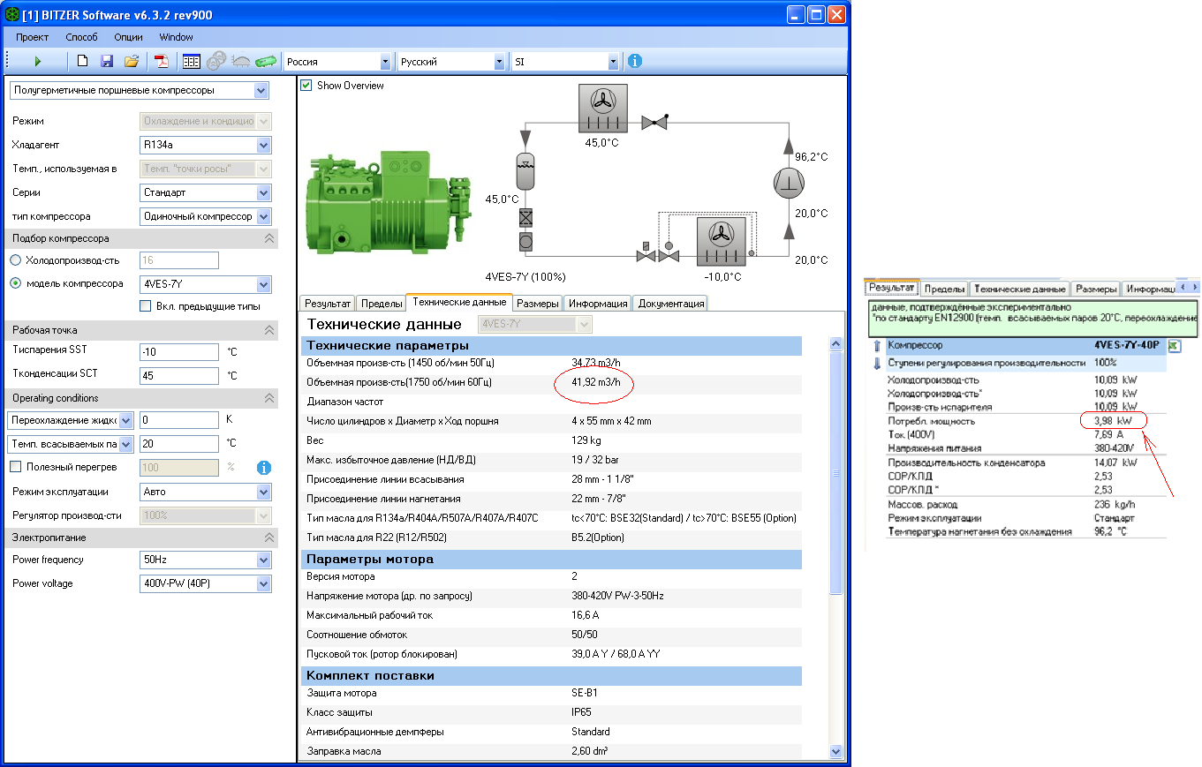The width and height of the screenshot is (1202, 767).
Task: Click the grey condensing unit toolbar icon
Action: point(240,62)
